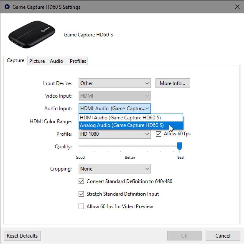The height and width of the screenshot is (244, 244).
Task: Untick Stretch Standard Definition Input
Action: coord(81,194)
